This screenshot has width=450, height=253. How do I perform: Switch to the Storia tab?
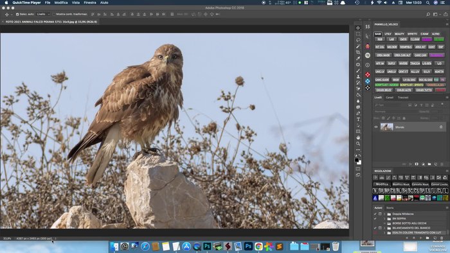390,207
